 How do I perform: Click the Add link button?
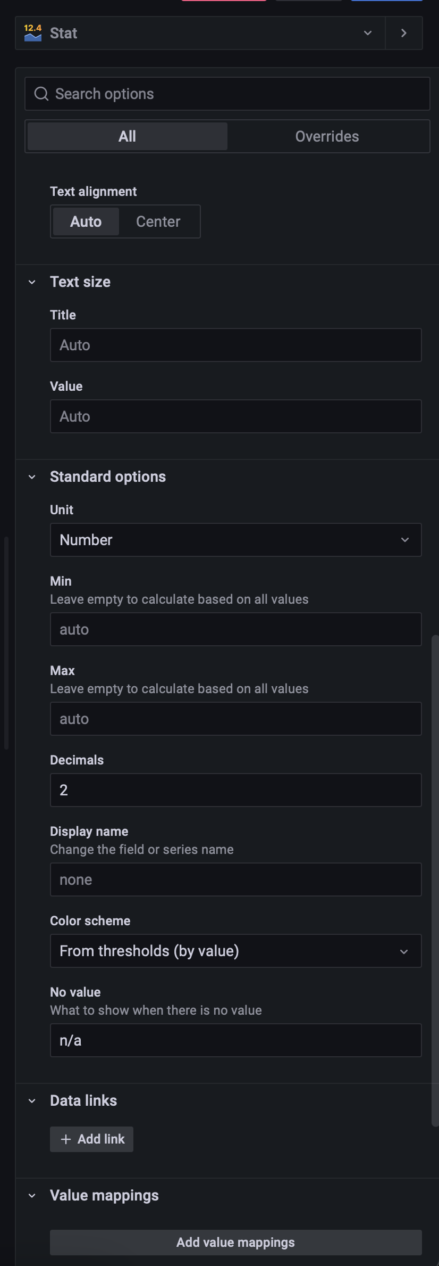(x=91, y=1139)
